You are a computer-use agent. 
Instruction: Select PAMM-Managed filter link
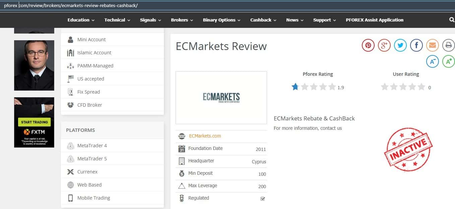(x=95, y=66)
